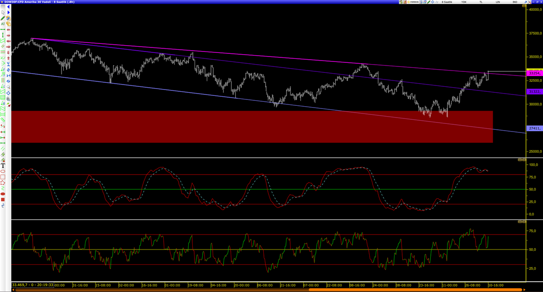Open the TL currency selector
Screen dimensions: 543x292
(481, 2)
